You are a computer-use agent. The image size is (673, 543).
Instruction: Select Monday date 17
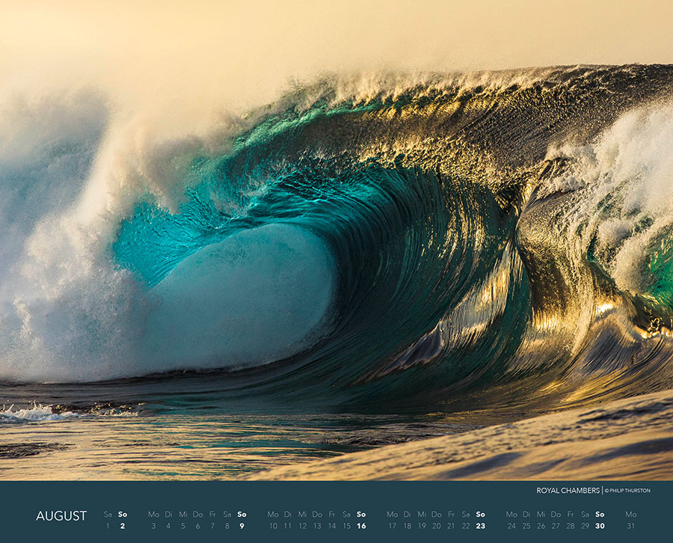(392, 526)
